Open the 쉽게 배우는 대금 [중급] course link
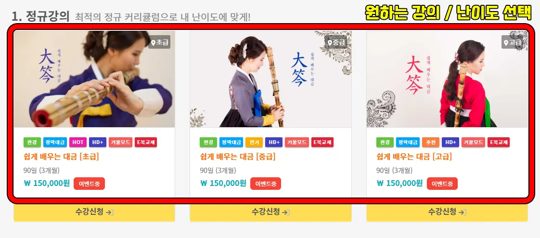 [238, 157]
